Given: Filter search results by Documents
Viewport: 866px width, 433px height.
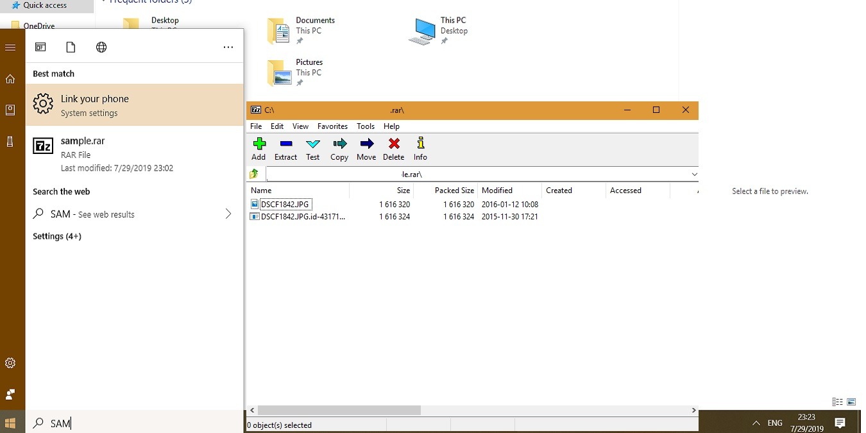Looking at the screenshot, I should pyautogui.click(x=71, y=46).
